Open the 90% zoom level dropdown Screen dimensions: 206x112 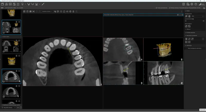[x=198, y=16]
